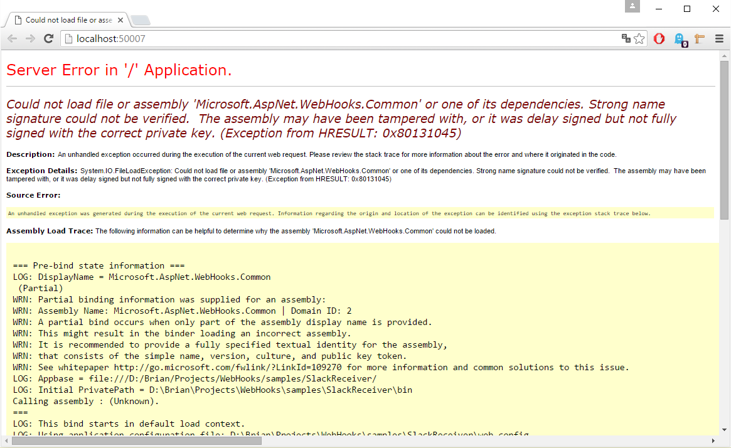Screen dimensions: 731x448
Task: Click the 'LOG: DisplayName = Microsoft.AspNet.WebHooks.Common' line
Action: (142, 277)
